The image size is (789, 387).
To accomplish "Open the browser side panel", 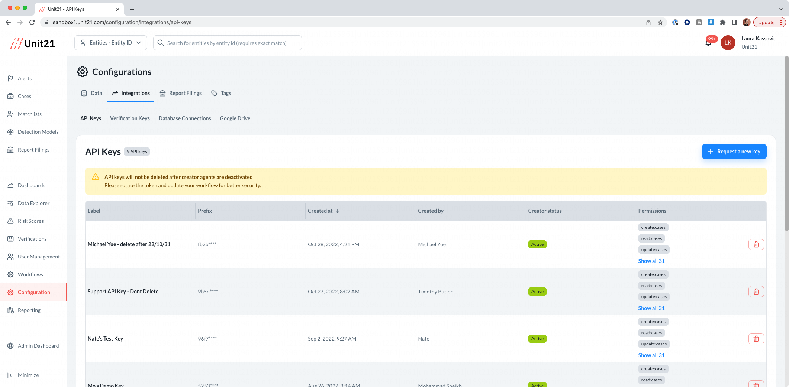I will tap(735, 22).
